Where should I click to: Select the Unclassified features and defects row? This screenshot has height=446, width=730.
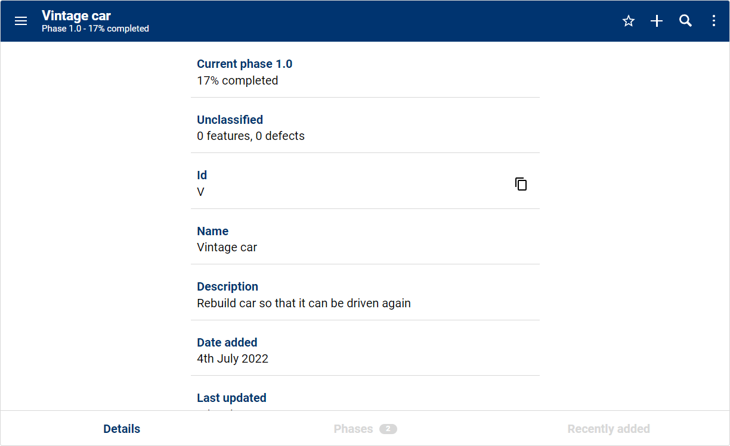click(x=365, y=127)
